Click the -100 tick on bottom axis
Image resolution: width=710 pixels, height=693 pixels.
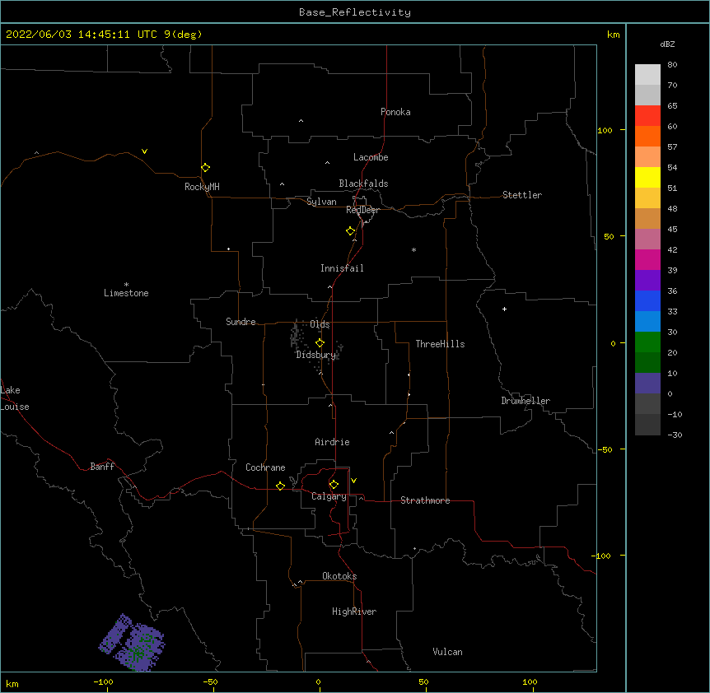click(x=103, y=682)
